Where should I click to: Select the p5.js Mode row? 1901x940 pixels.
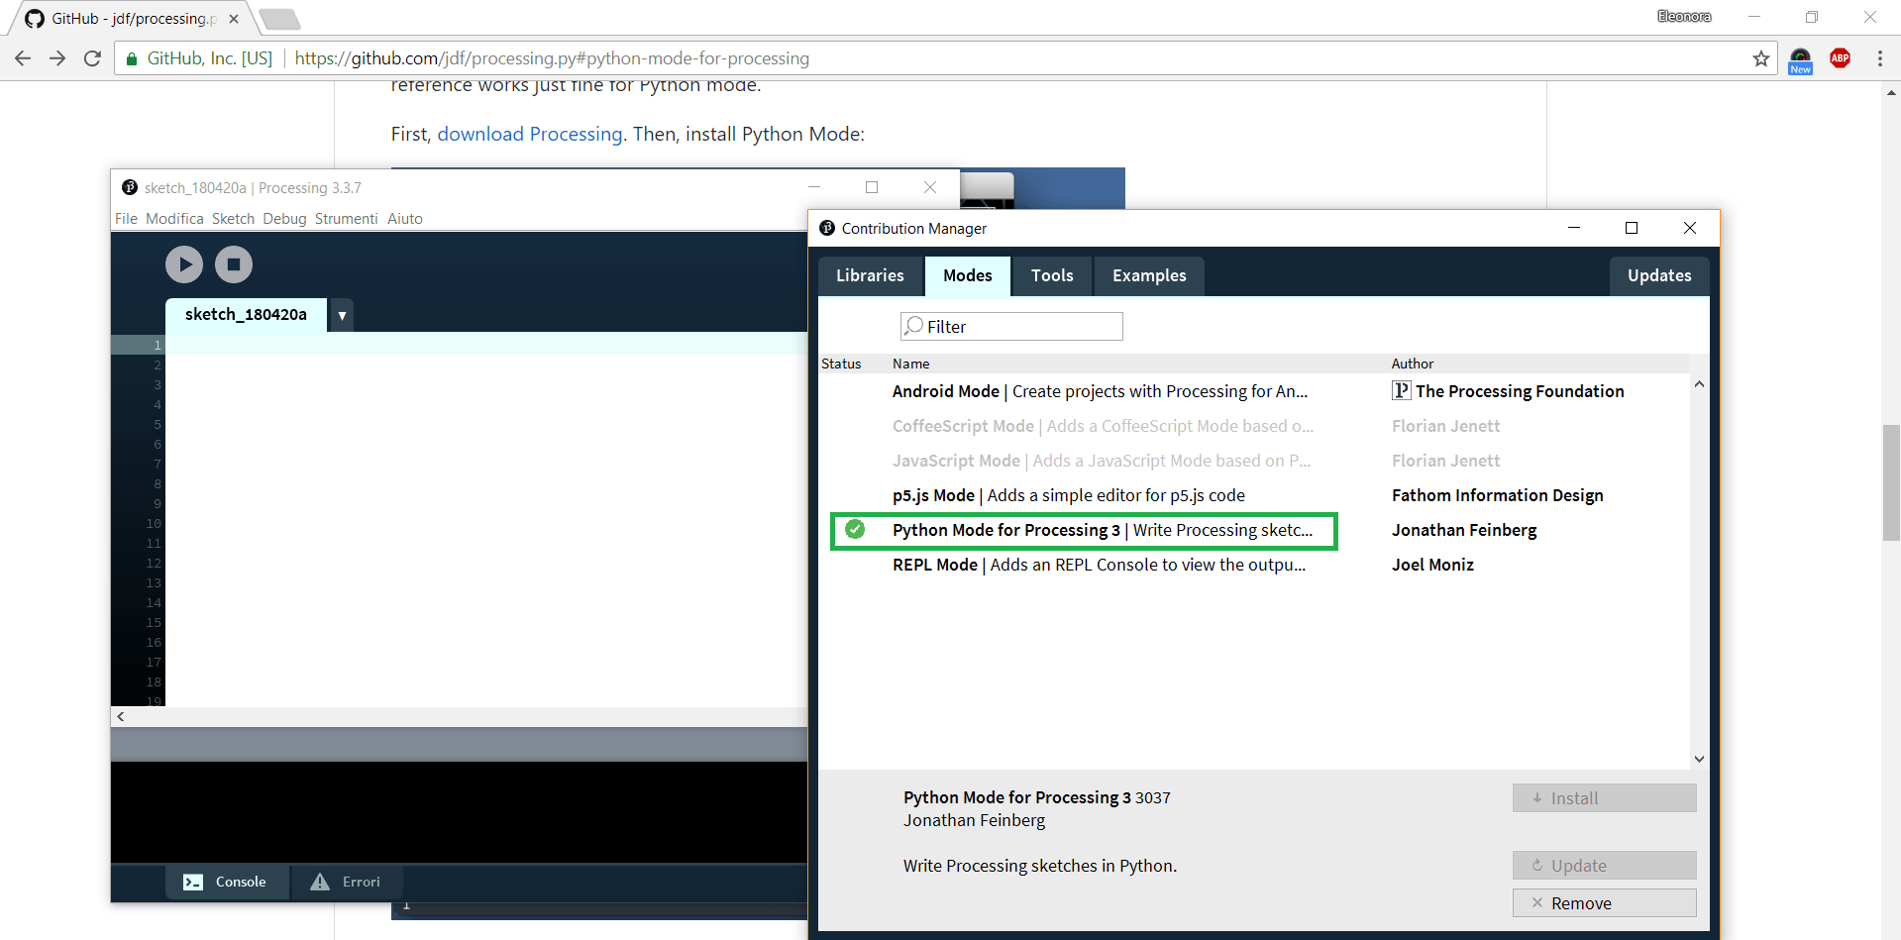(1255, 495)
